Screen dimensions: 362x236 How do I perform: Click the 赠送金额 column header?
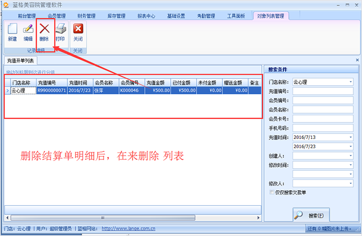[x=235, y=82]
